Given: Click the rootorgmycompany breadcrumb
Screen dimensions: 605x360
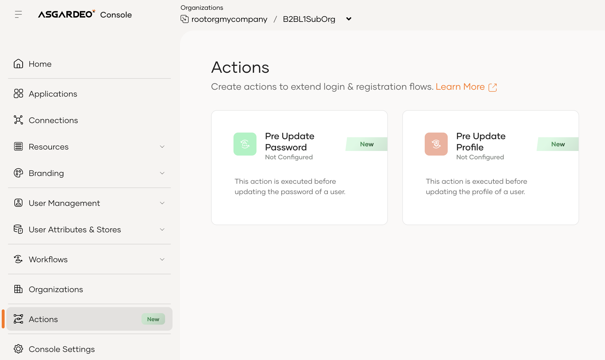Looking at the screenshot, I should pyautogui.click(x=229, y=19).
